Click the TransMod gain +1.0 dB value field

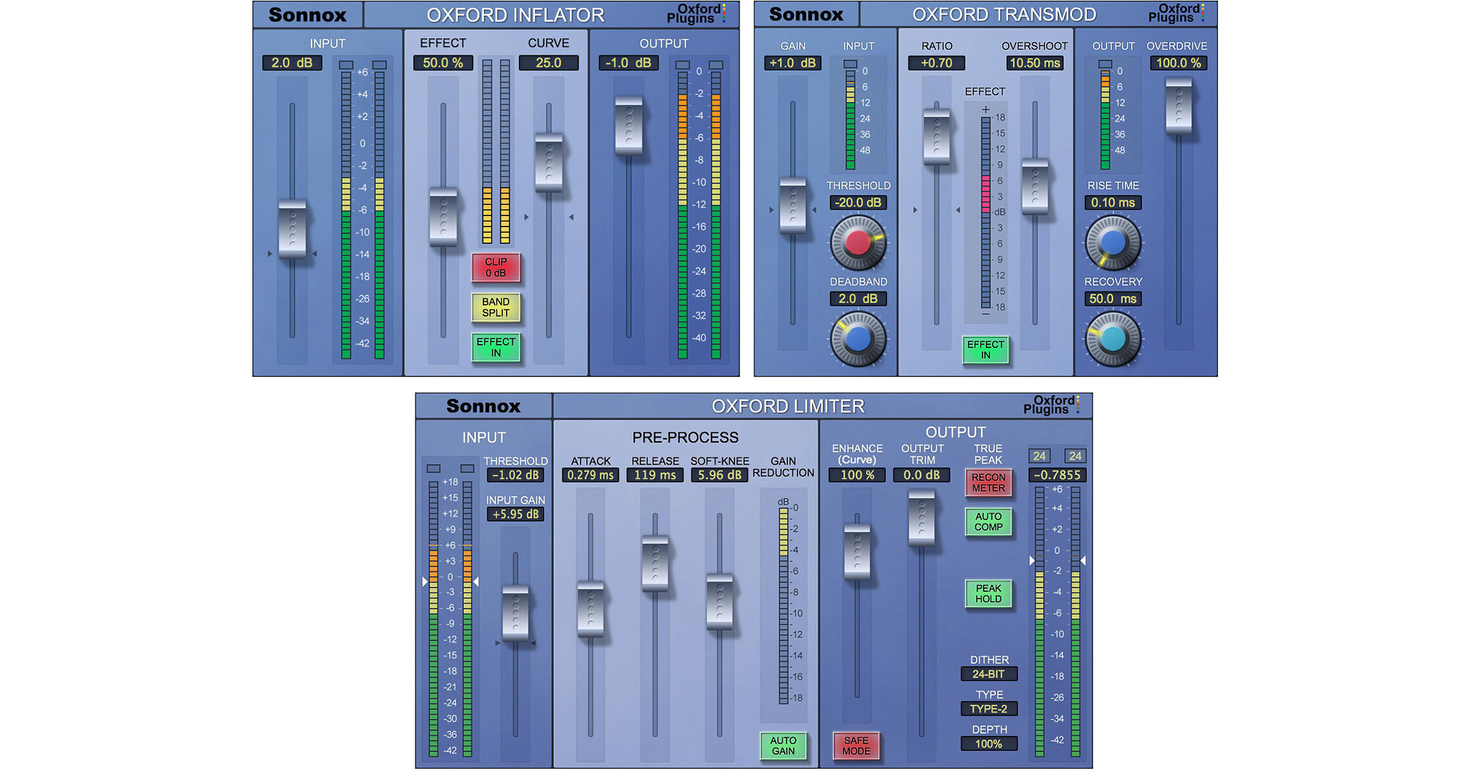click(792, 63)
